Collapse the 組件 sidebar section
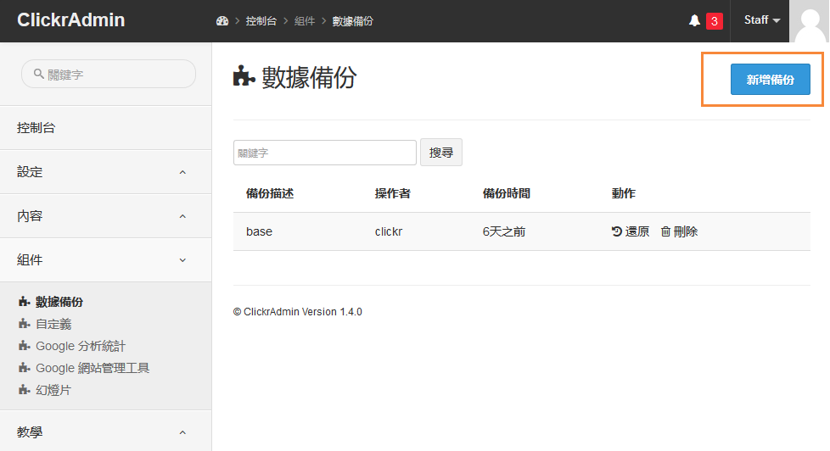Screen dimensions: 830x451 pos(106,259)
